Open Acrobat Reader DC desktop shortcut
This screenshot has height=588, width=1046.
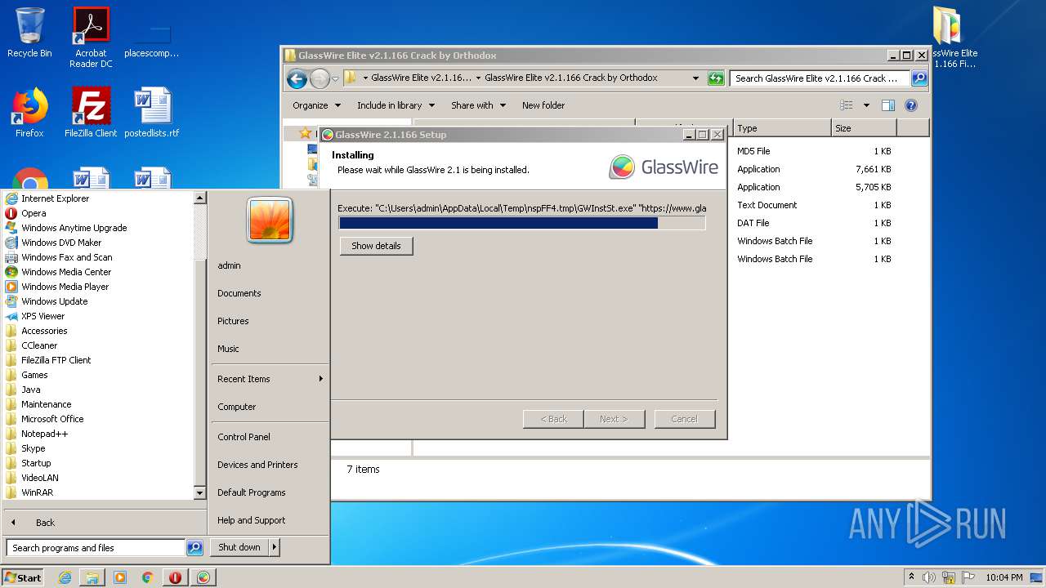click(91, 38)
